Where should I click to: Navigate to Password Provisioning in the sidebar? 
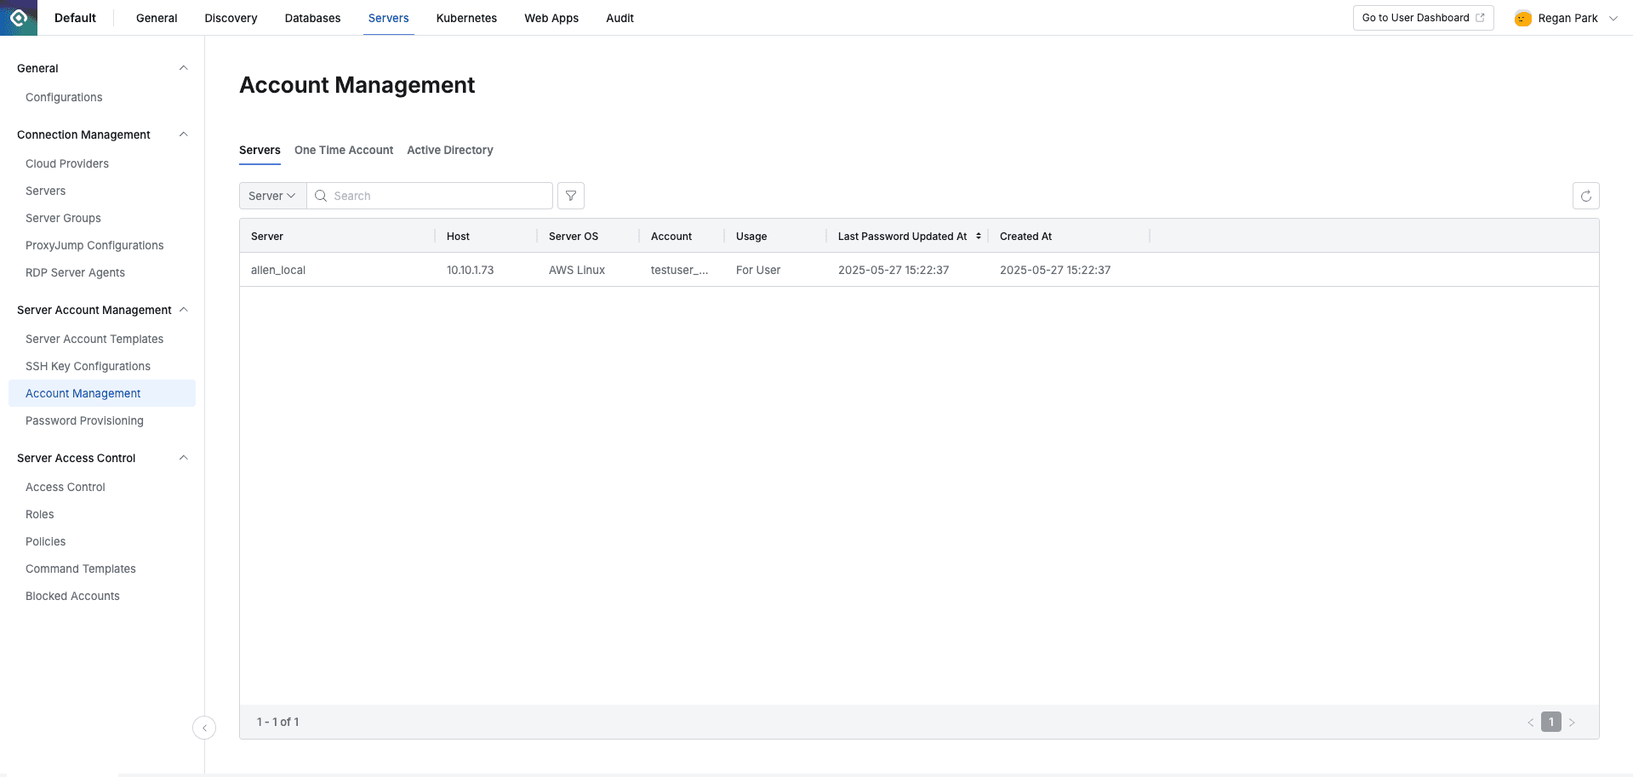click(84, 420)
